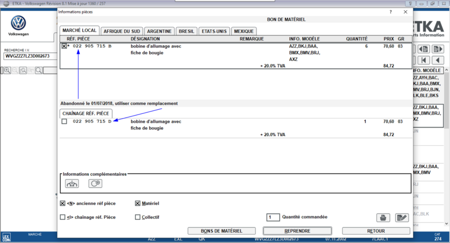
Task: Click the single left arrow navigation icon
Action: click(x=438, y=60)
